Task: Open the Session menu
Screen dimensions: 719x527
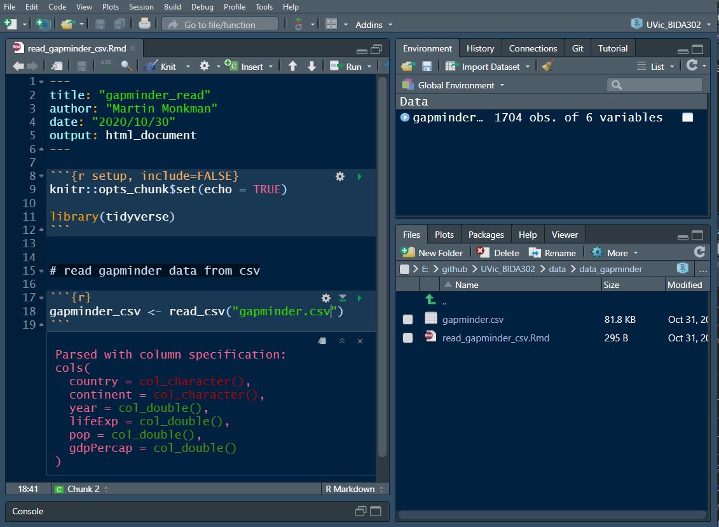Action: tap(141, 6)
